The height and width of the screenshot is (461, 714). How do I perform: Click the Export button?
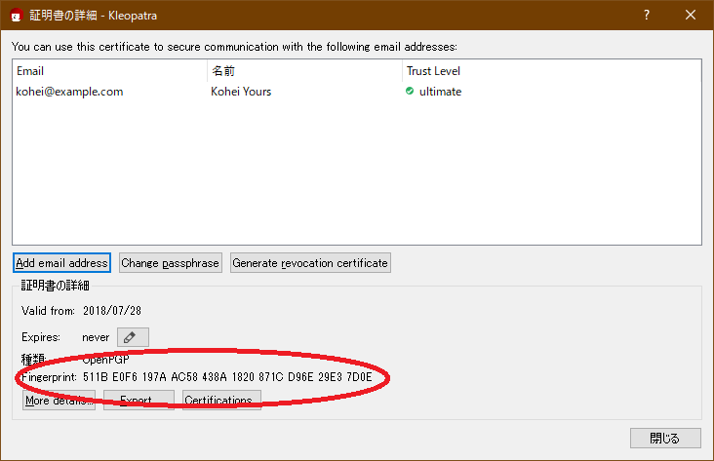[x=139, y=400]
